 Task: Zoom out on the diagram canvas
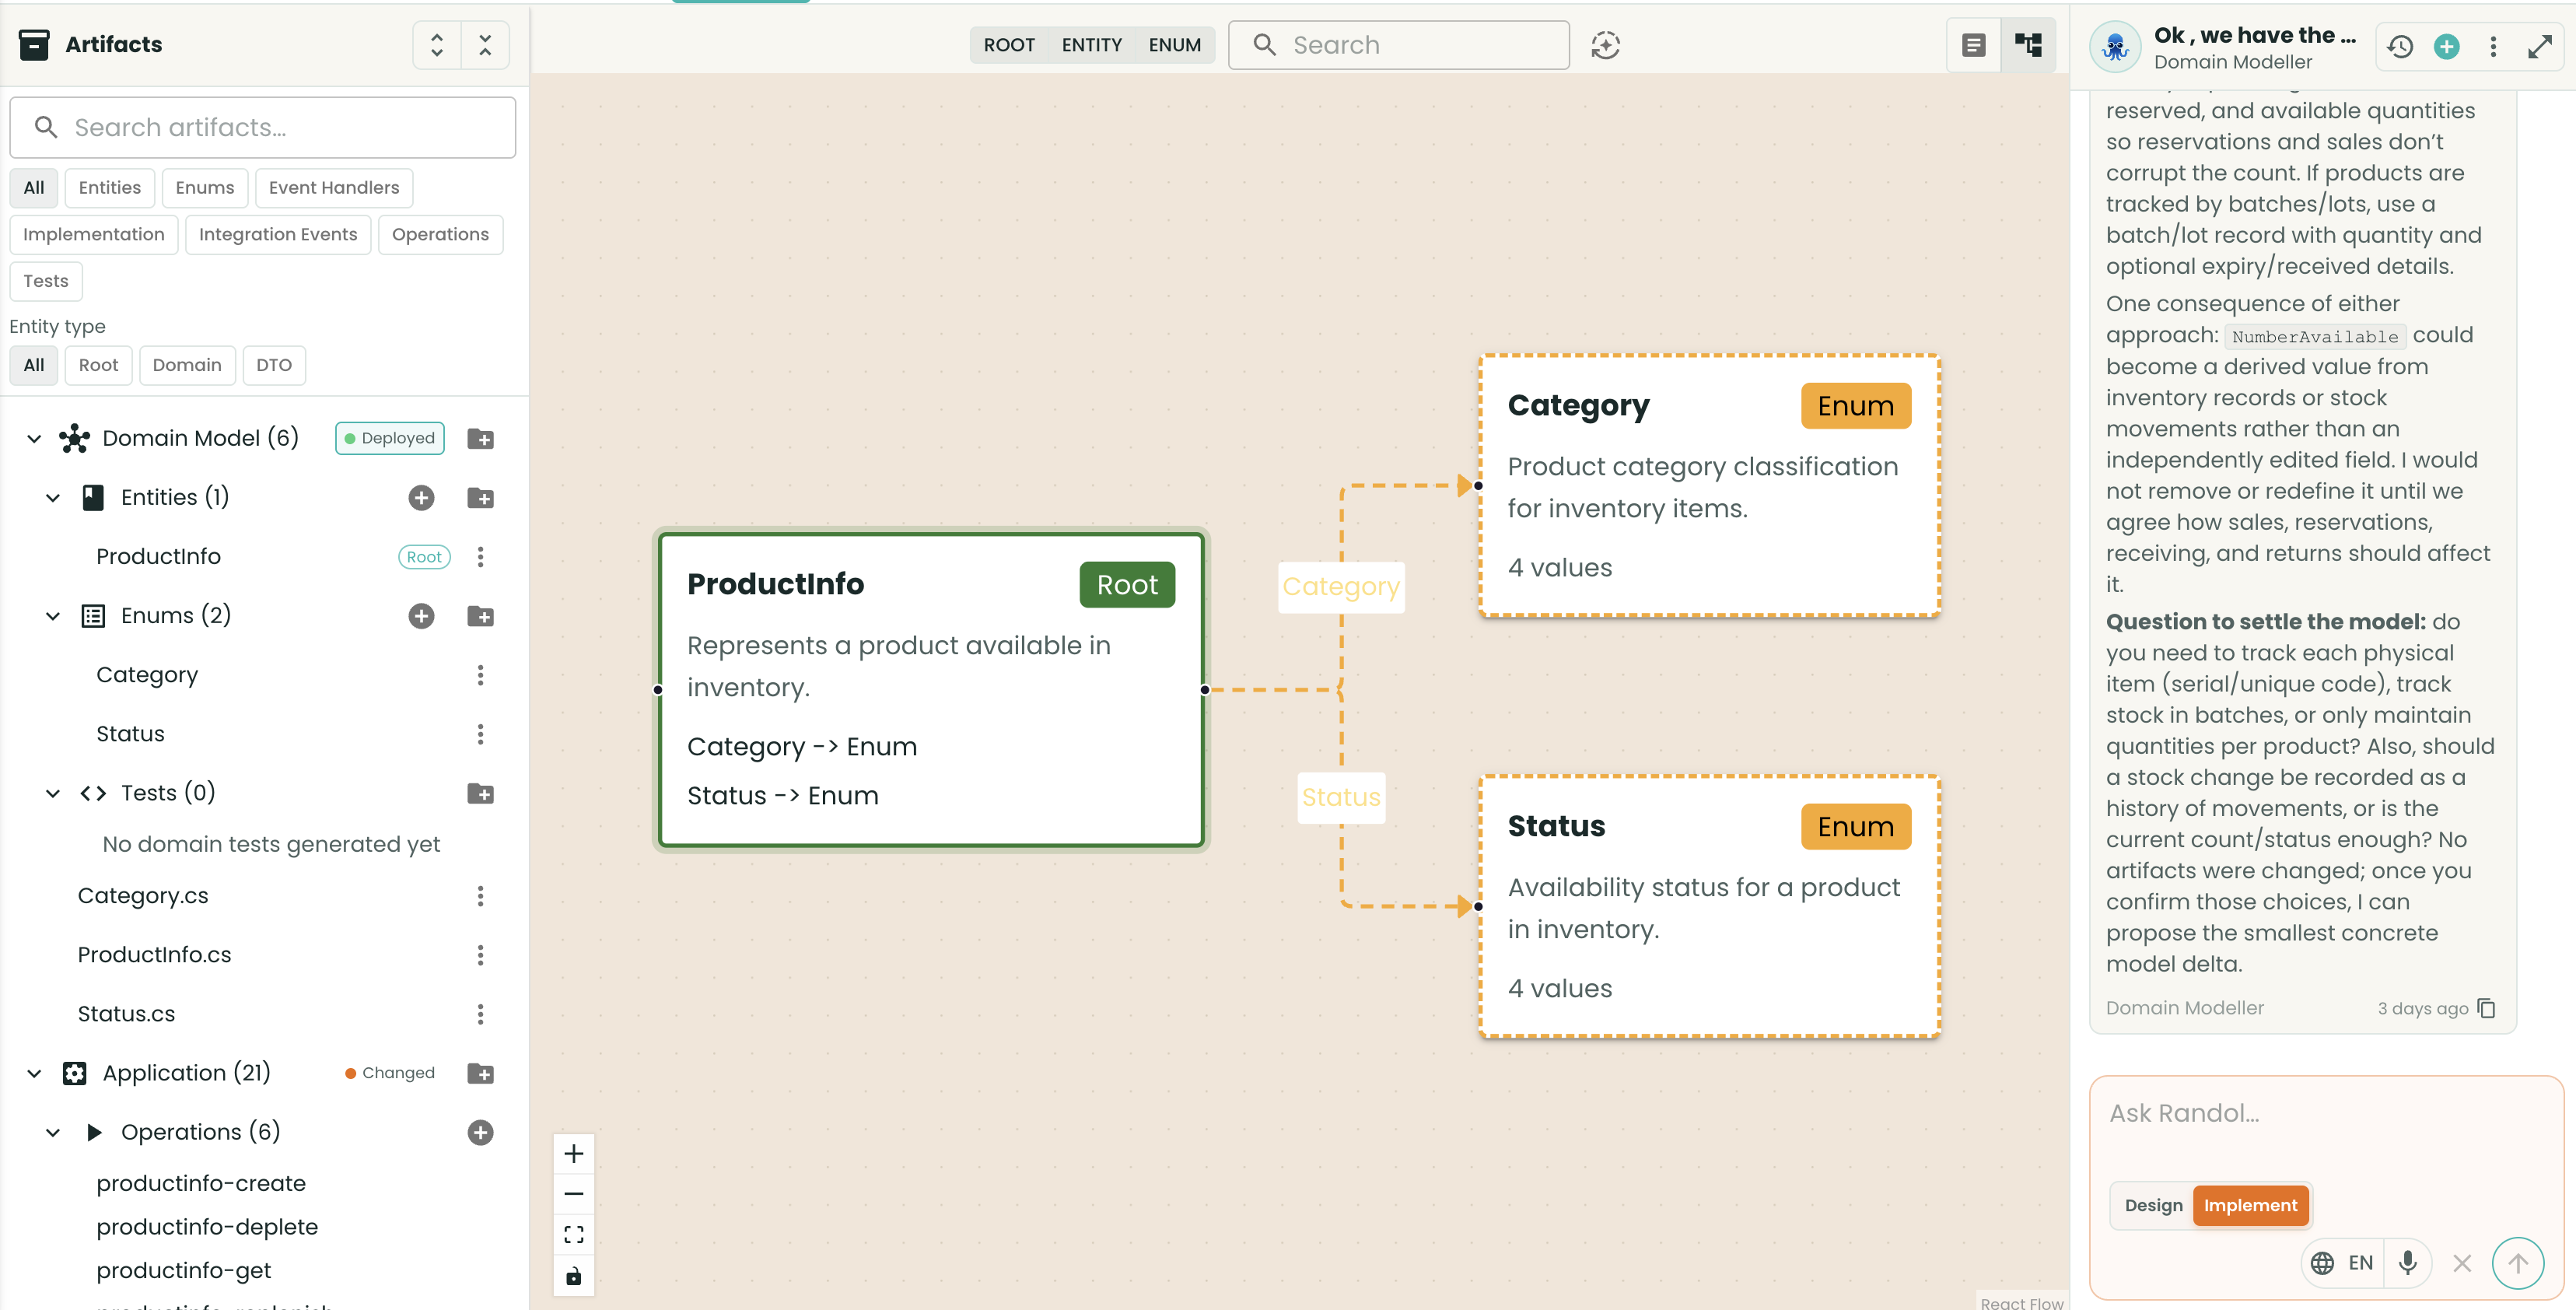(x=574, y=1194)
